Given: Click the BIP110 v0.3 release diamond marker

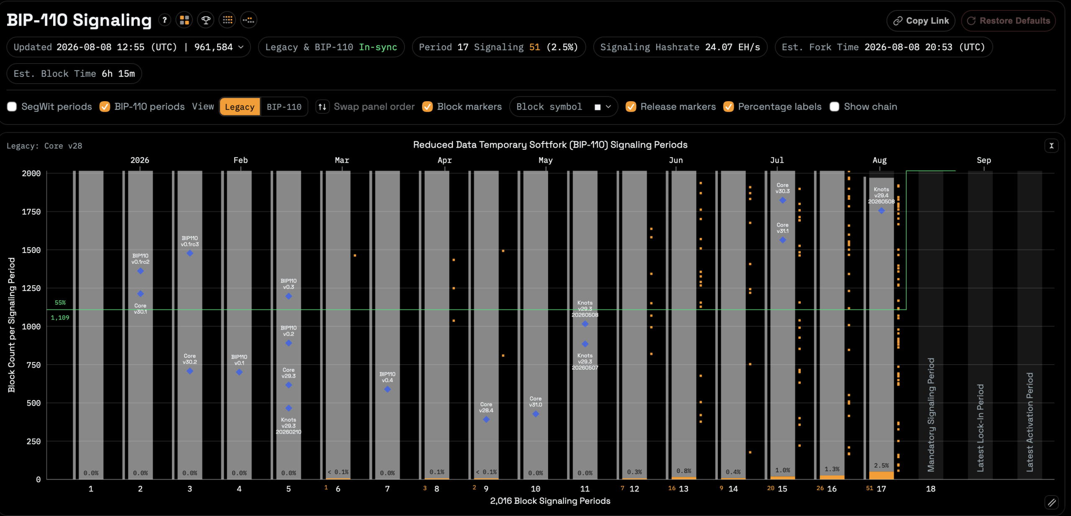Looking at the screenshot, I should pyautogui.click(x=289, y=296).
